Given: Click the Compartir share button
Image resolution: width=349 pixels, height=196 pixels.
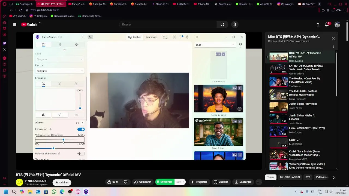Looking at the screenshot, I should (143, 182).
